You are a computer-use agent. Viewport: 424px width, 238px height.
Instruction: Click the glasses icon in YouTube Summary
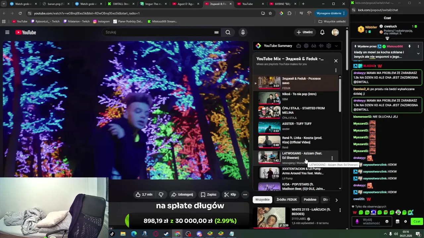coord(313,46)
